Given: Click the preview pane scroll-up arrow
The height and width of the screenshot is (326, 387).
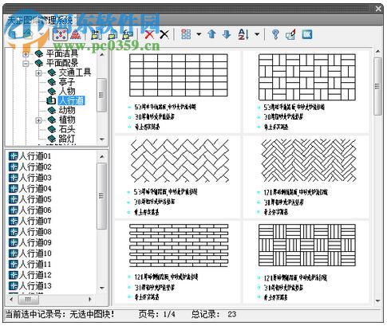Looking at the screenshot, I should 377,52.
